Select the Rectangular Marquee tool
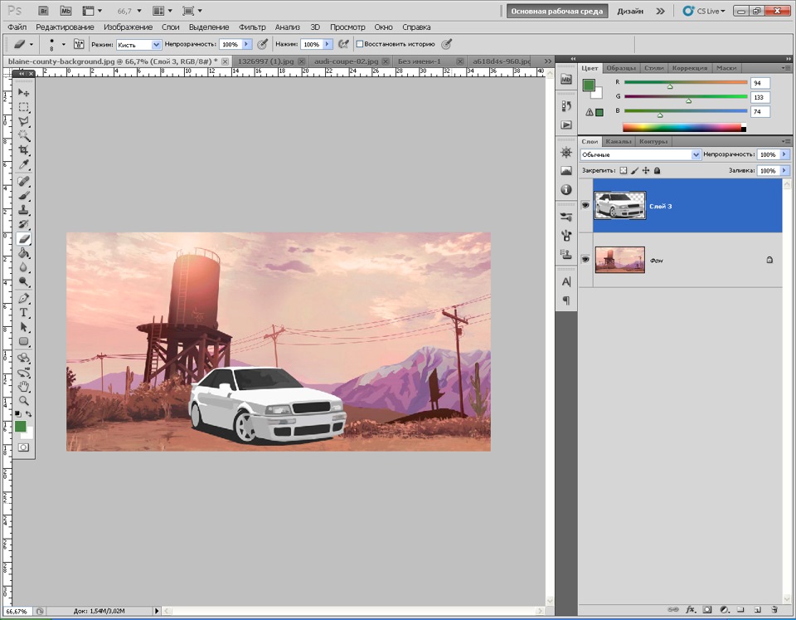This screenshot has width=796, height=620. click(23, 107)
